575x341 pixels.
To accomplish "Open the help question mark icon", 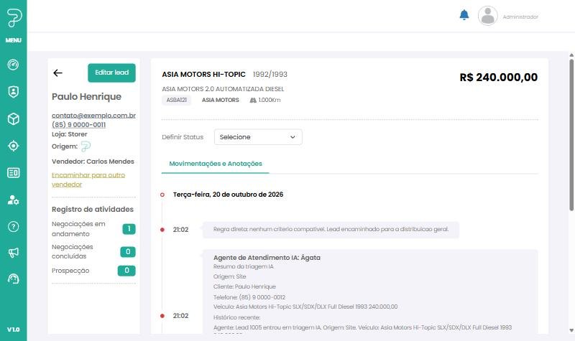I will tap(13, 227).
